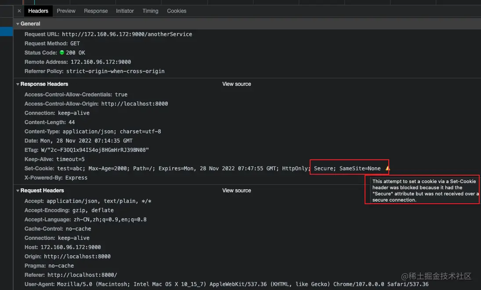Open the Preview tab
Image resolution: width=481 pixels, height=290 pixels.
point(66,11)
